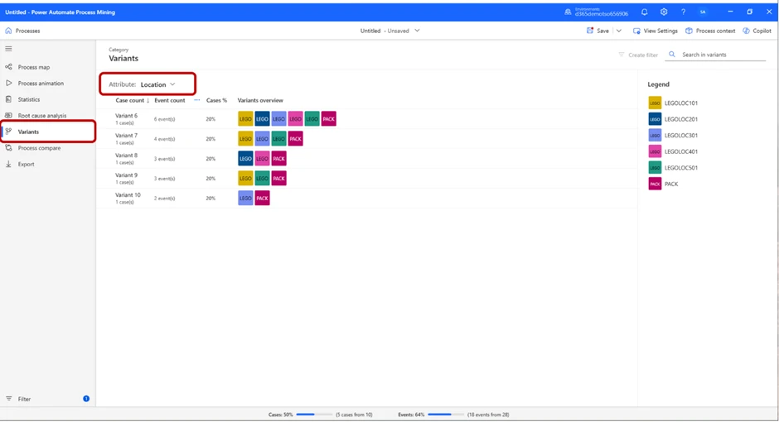Open Process animation view
Screen dimensions: 779x422
[41, 84]
